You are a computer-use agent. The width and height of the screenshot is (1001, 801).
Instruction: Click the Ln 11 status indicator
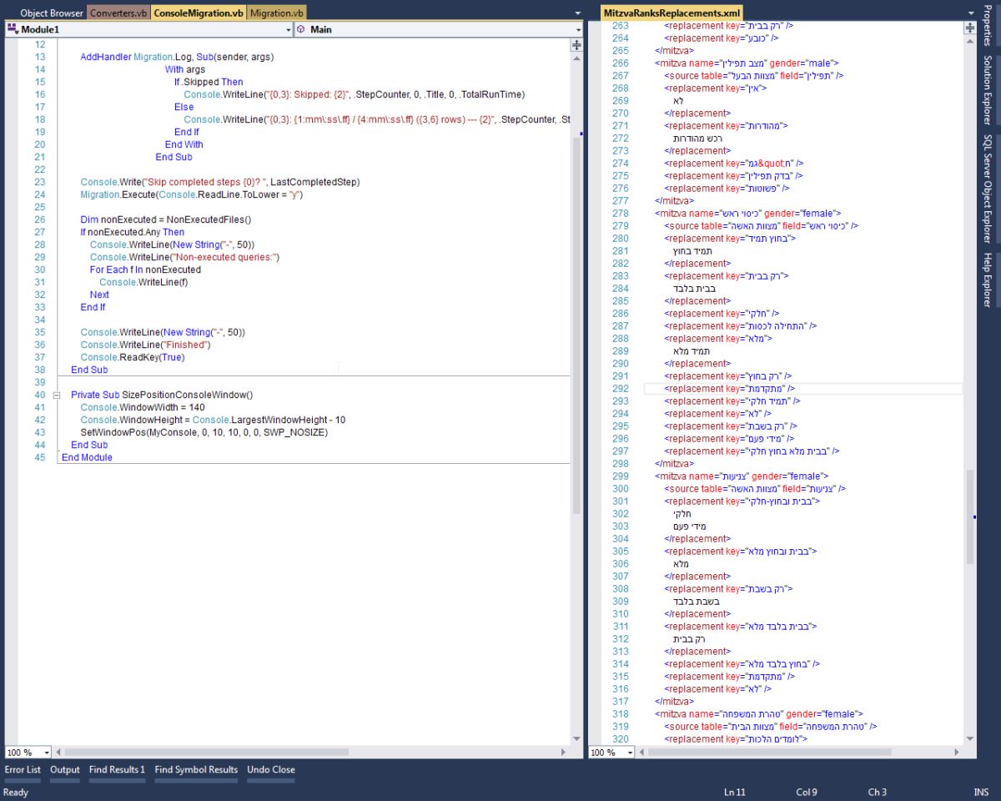tap(735, 792)
